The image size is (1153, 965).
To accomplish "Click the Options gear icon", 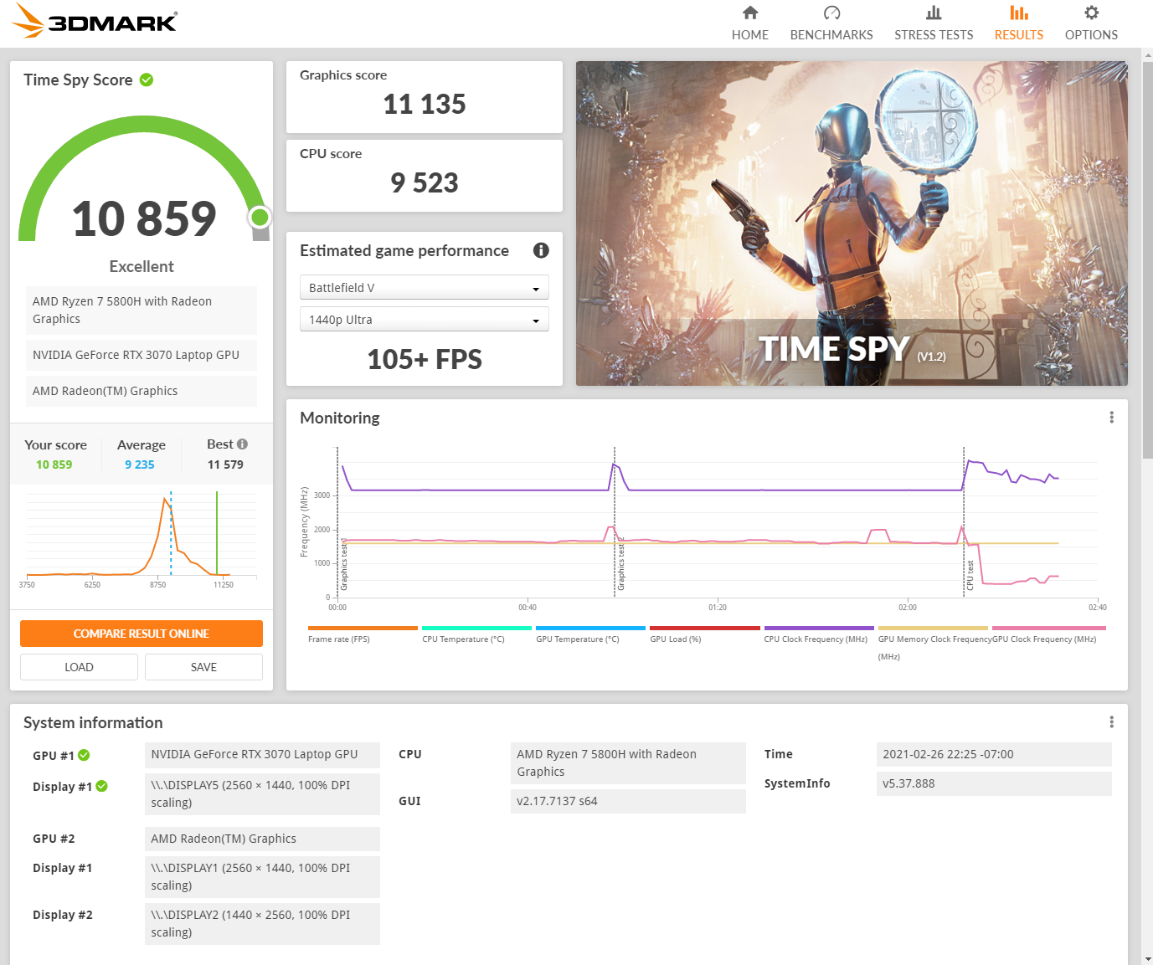I will pyautogui.click(x=1091, y=13).
